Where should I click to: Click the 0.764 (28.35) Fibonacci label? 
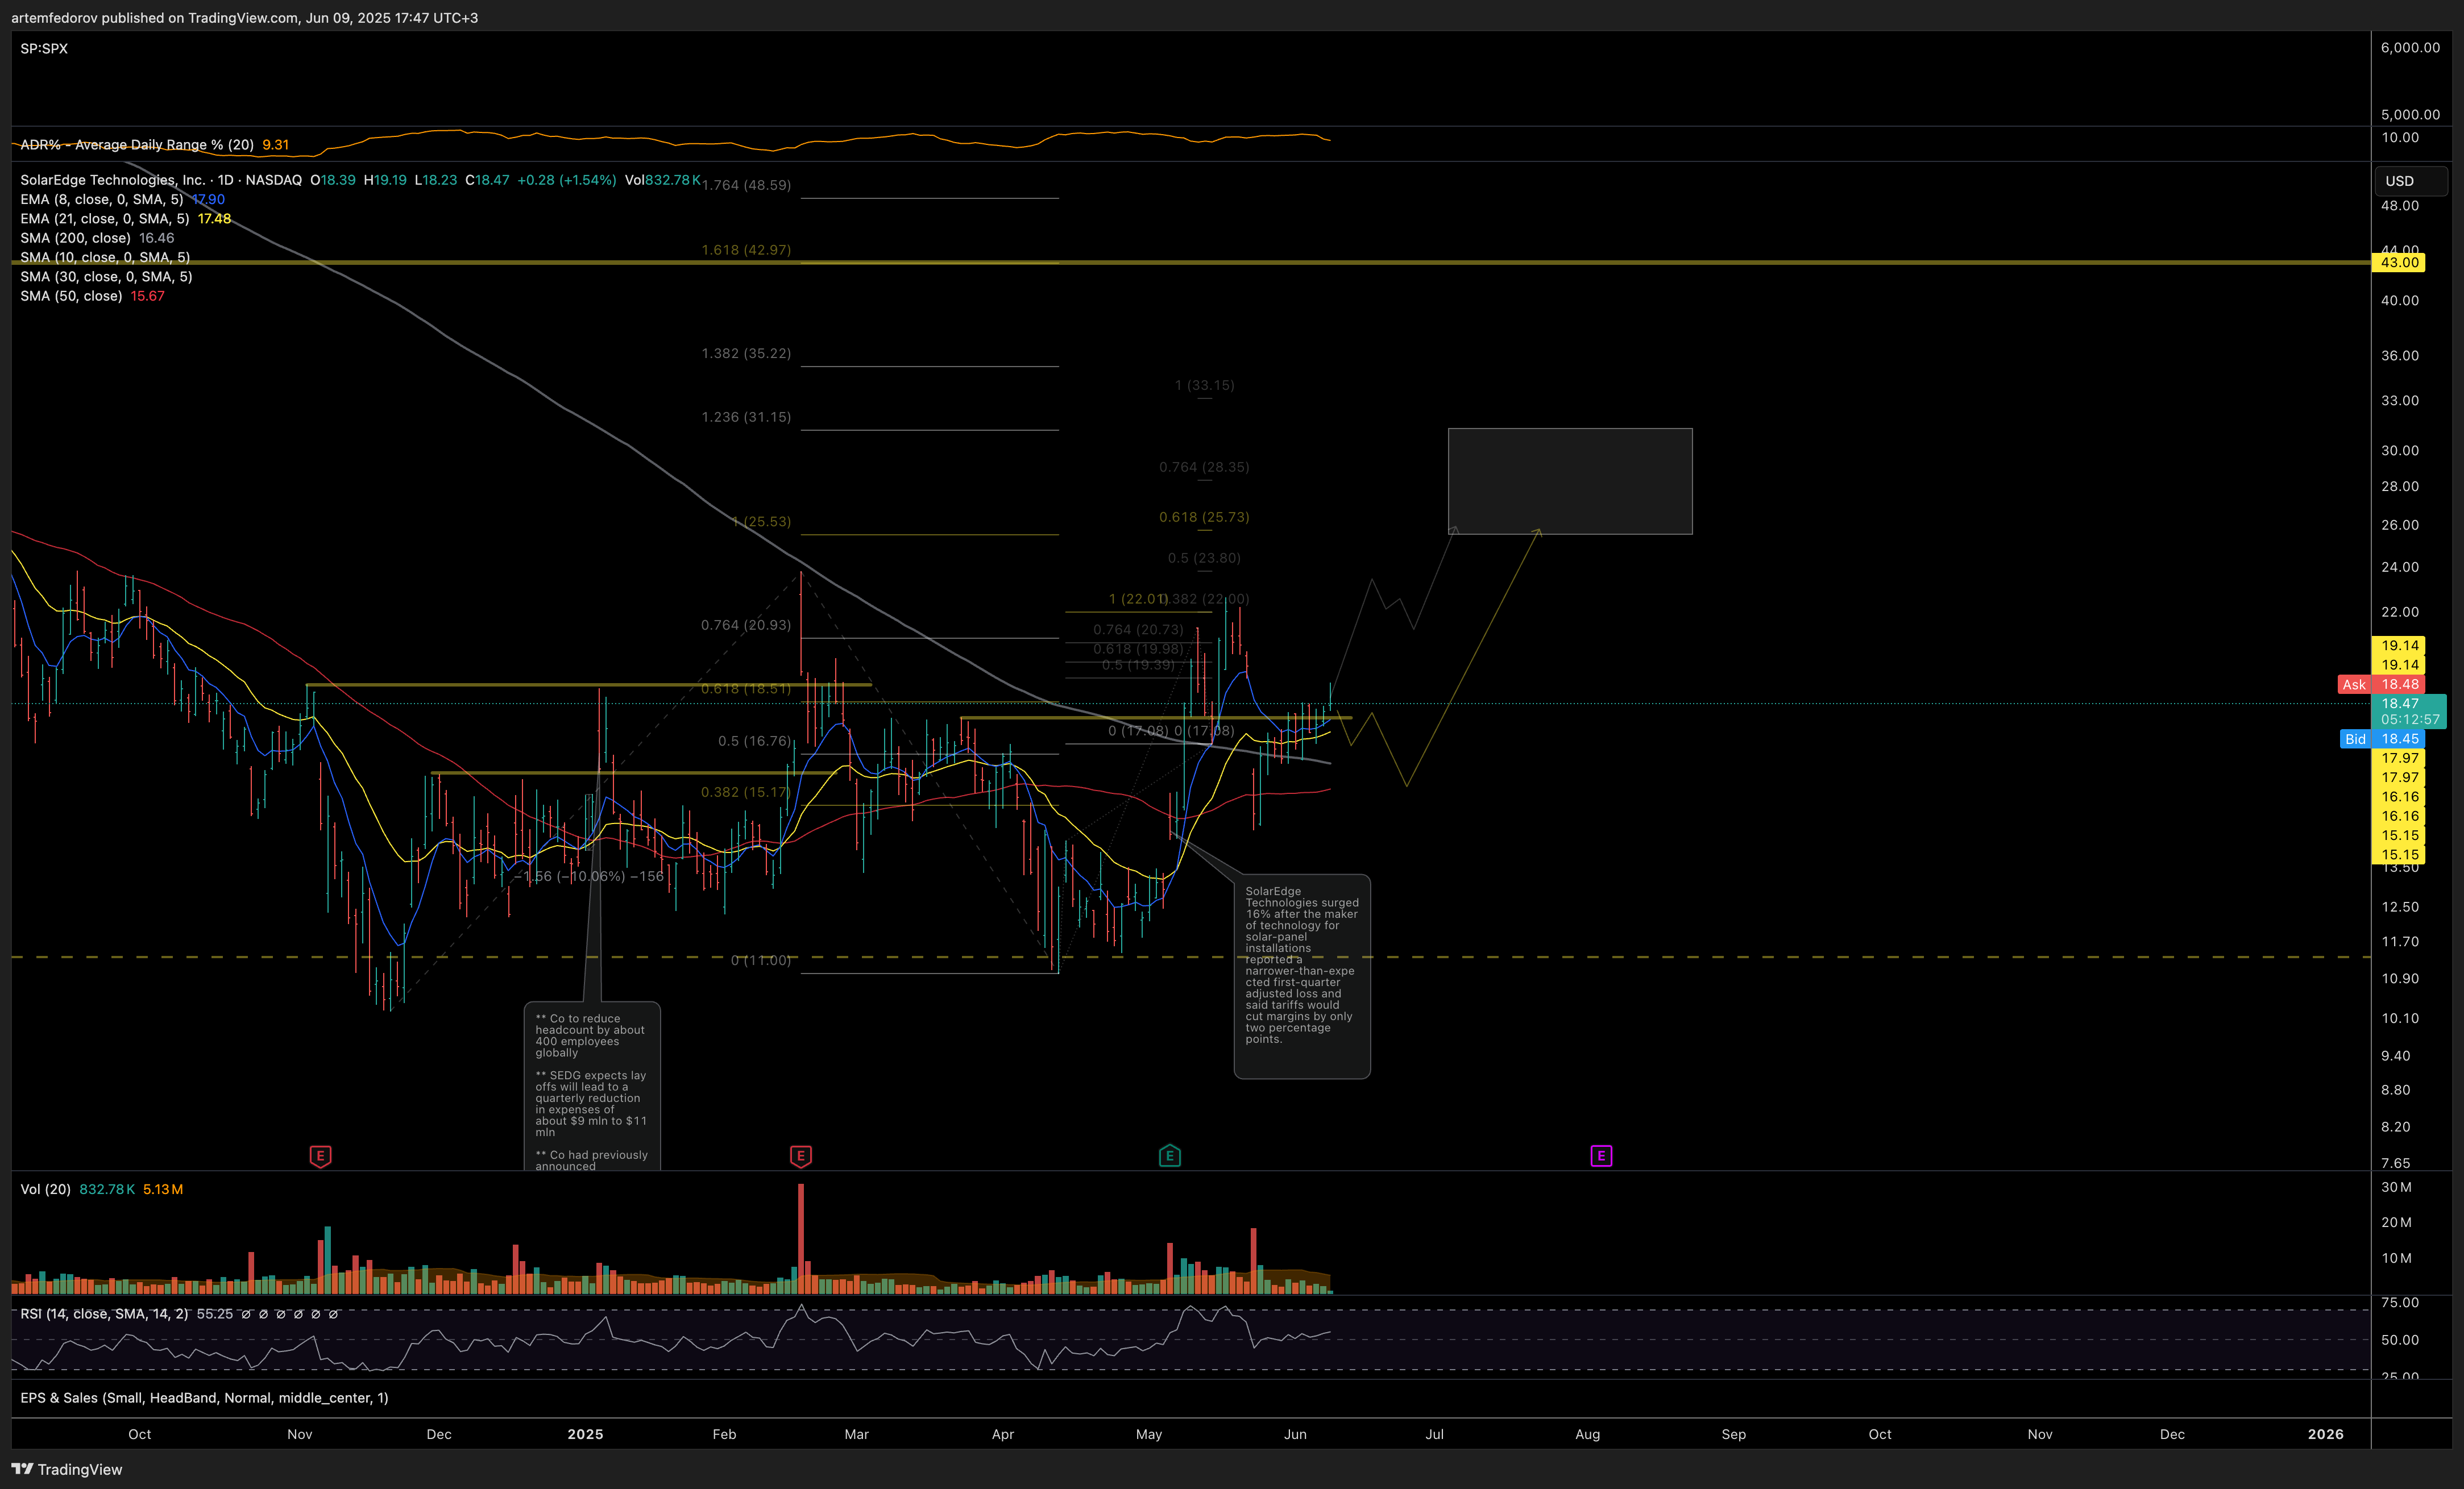tap(1204, 468)
